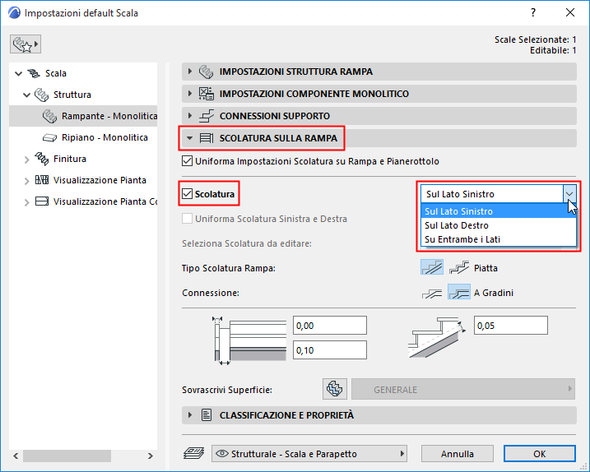Screen dimensions: 590x472
Task: Click the 0,05 offset field
Action: [x=511, y=326]
